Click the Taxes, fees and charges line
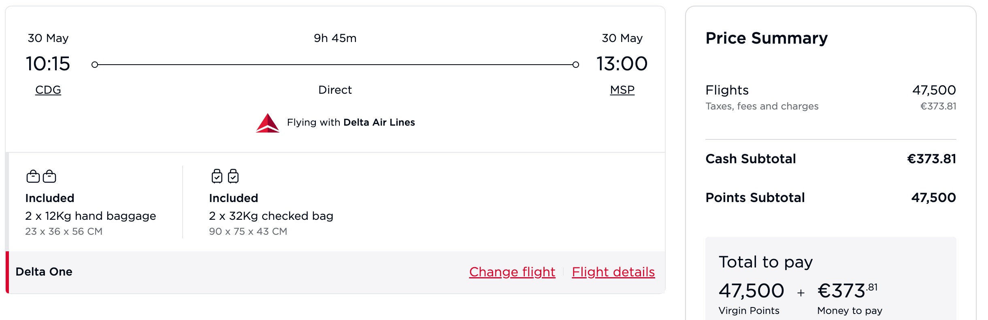Image resolution: width=988 pixels, height=320 pixels. tap(762, 106)
